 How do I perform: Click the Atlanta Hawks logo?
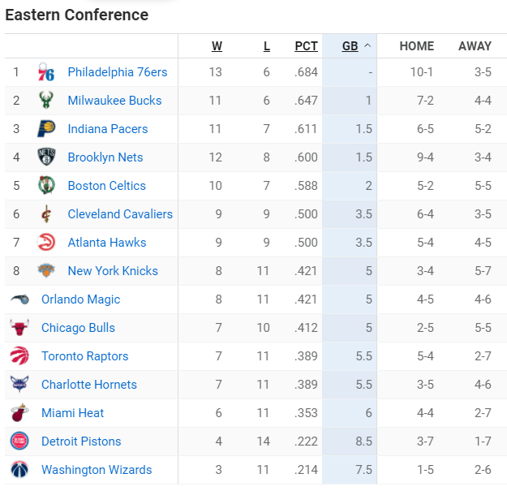click(46, 243)
